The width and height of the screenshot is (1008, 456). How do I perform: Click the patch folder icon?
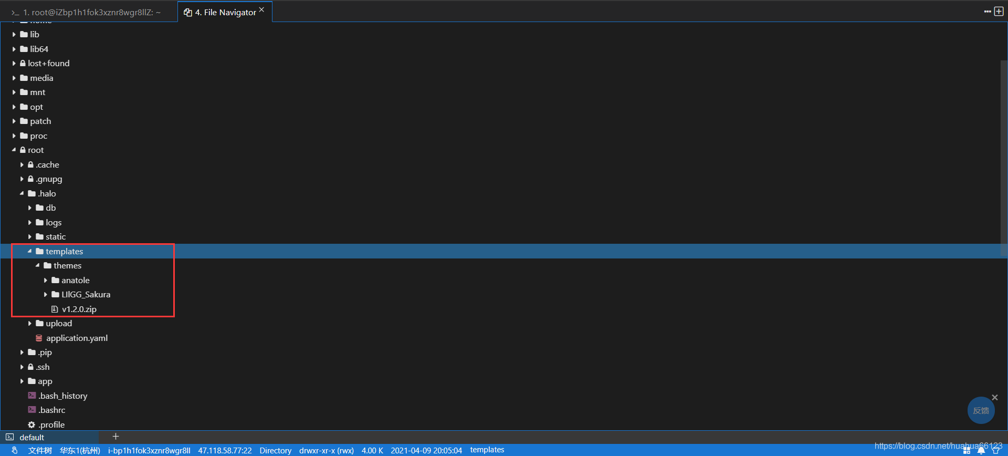24,121
